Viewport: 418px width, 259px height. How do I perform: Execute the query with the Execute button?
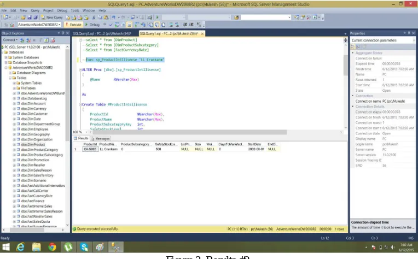coord(73,25)
